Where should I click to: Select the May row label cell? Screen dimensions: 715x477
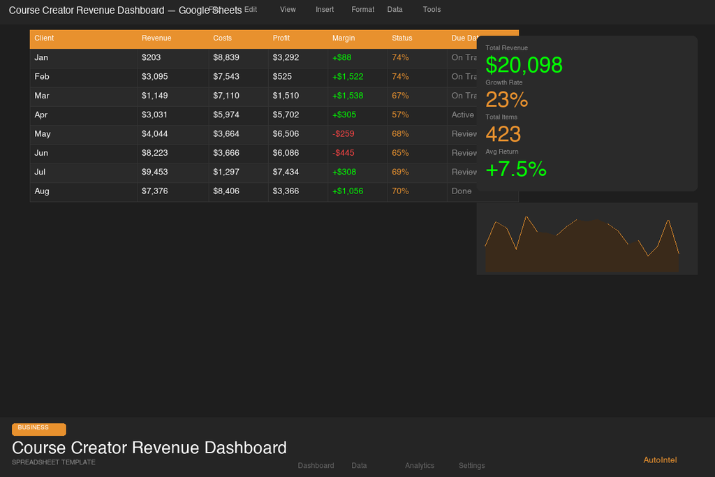pos(84,135)
